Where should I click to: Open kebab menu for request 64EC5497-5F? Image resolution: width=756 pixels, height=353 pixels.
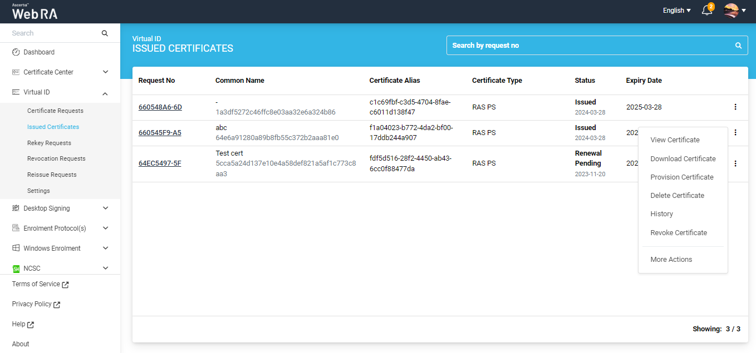(x=735, y=163)
